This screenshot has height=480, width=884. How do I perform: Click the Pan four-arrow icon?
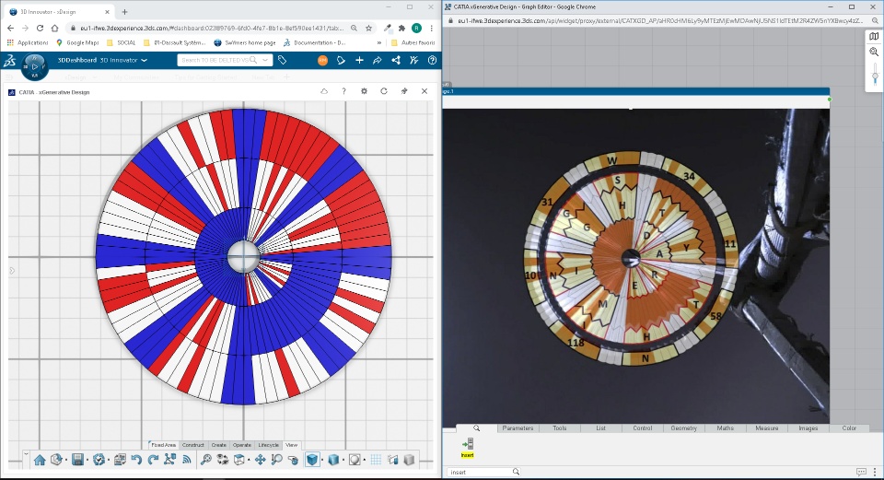tap(260, 460)
